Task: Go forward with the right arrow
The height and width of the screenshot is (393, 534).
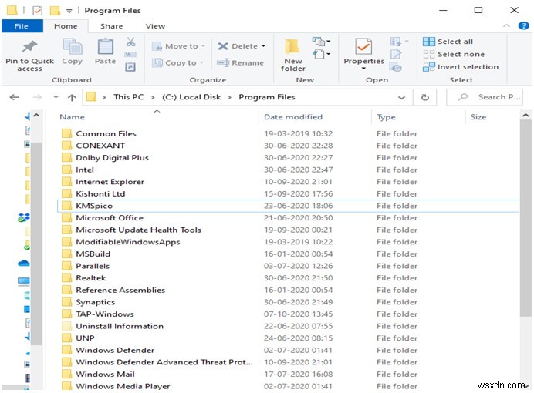Action: click(37, 98)
